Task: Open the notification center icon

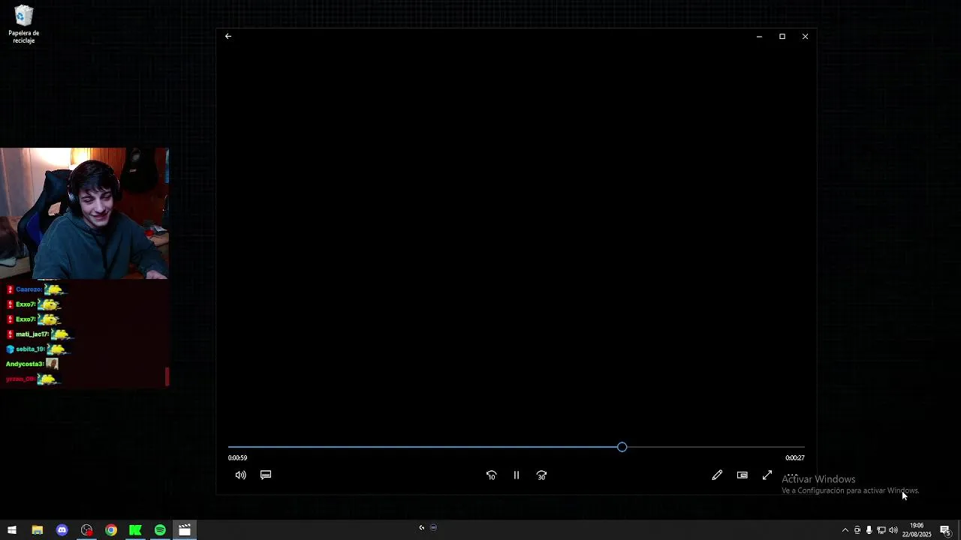Action: coord(945,530)
